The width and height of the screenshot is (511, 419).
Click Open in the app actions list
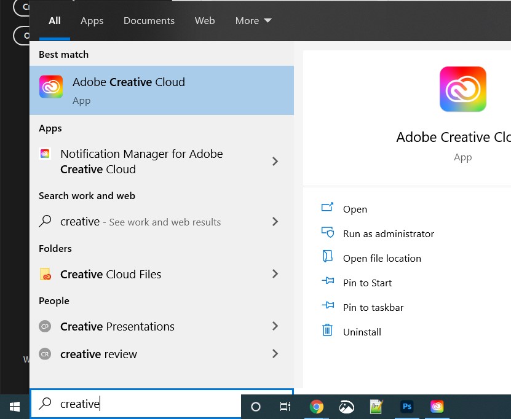point(355,209)
